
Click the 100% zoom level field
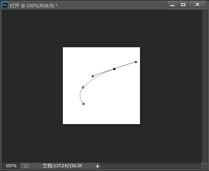click(11, 166)
